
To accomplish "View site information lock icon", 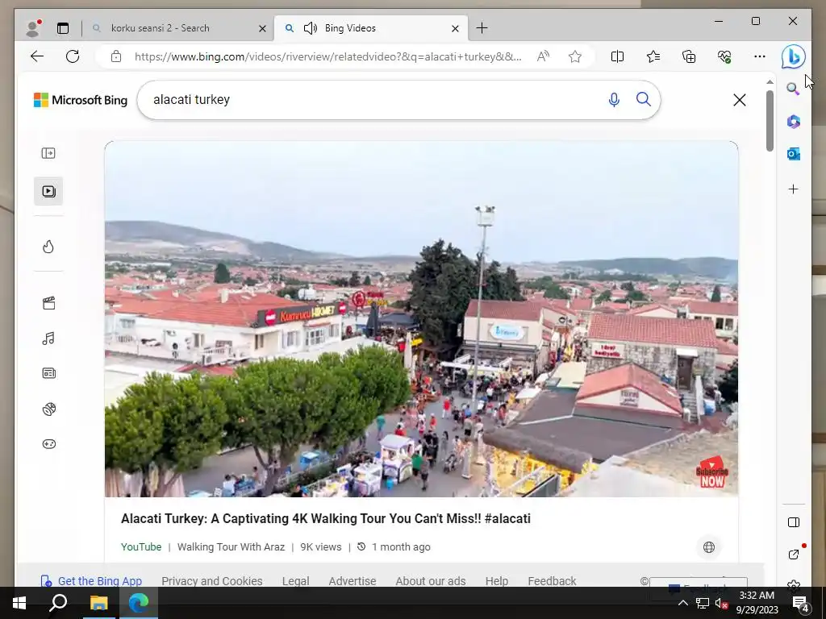I will pos(116,56).
